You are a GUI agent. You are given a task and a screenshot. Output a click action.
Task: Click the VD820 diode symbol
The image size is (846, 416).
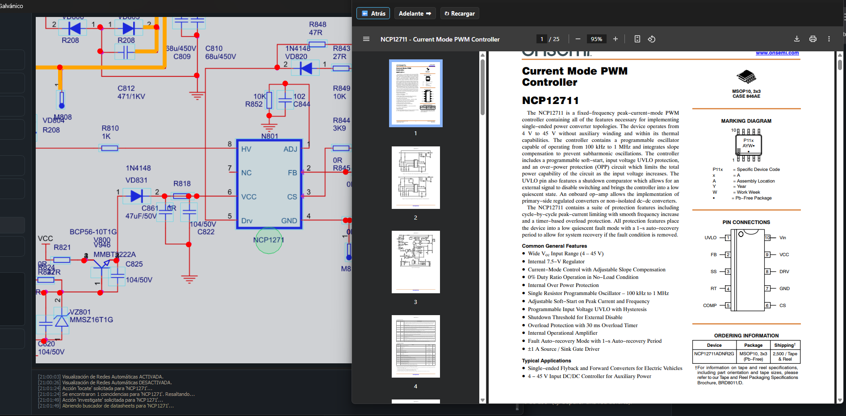(x=306, y=68)
